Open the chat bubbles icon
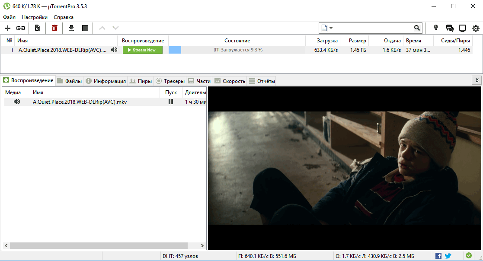Image resolution: width=483 pixels, height=261 pixels. (x=450, y=29)
